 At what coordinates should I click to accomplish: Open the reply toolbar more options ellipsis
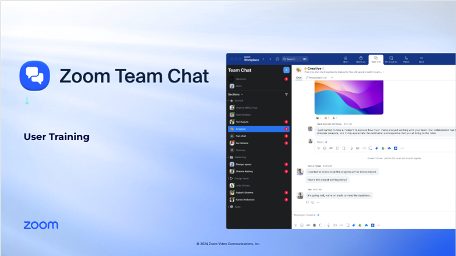(402, 148)
